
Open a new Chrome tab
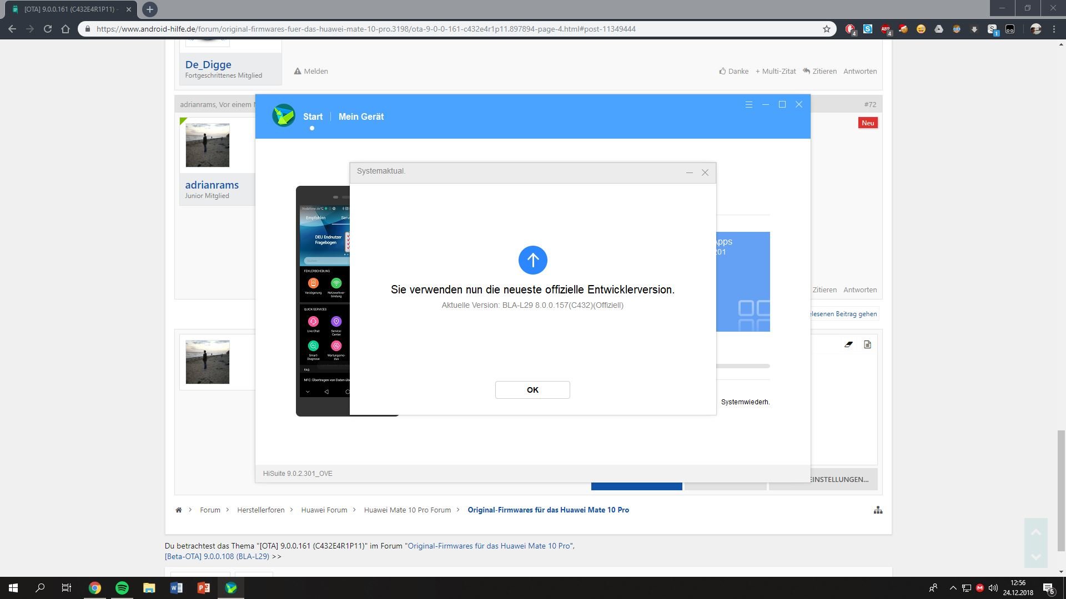pyautogui.click(x=150, y=9)
